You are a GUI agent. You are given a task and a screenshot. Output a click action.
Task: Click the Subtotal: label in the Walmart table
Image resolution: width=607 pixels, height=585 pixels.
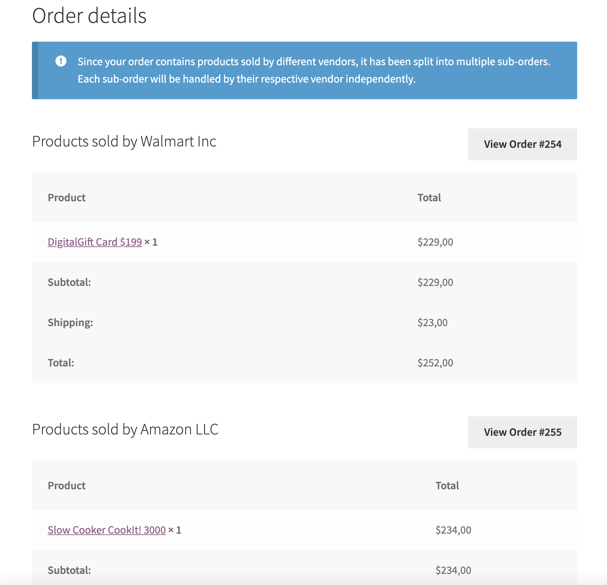(69, 282)
